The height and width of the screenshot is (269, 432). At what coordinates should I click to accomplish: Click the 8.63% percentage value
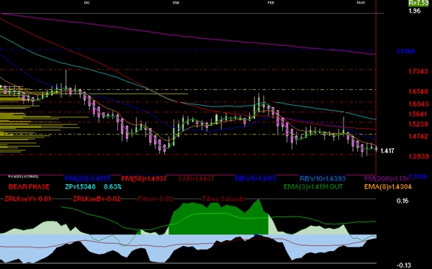tap(113, 187)
